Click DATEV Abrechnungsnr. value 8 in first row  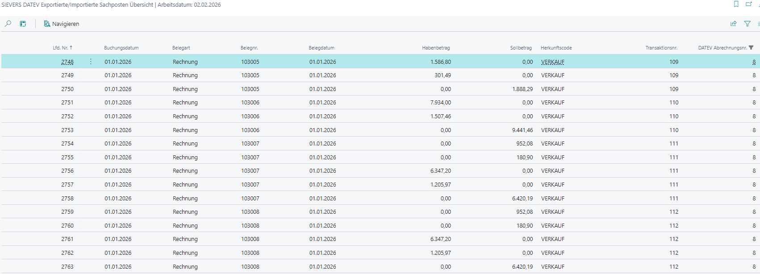point(754,62)
